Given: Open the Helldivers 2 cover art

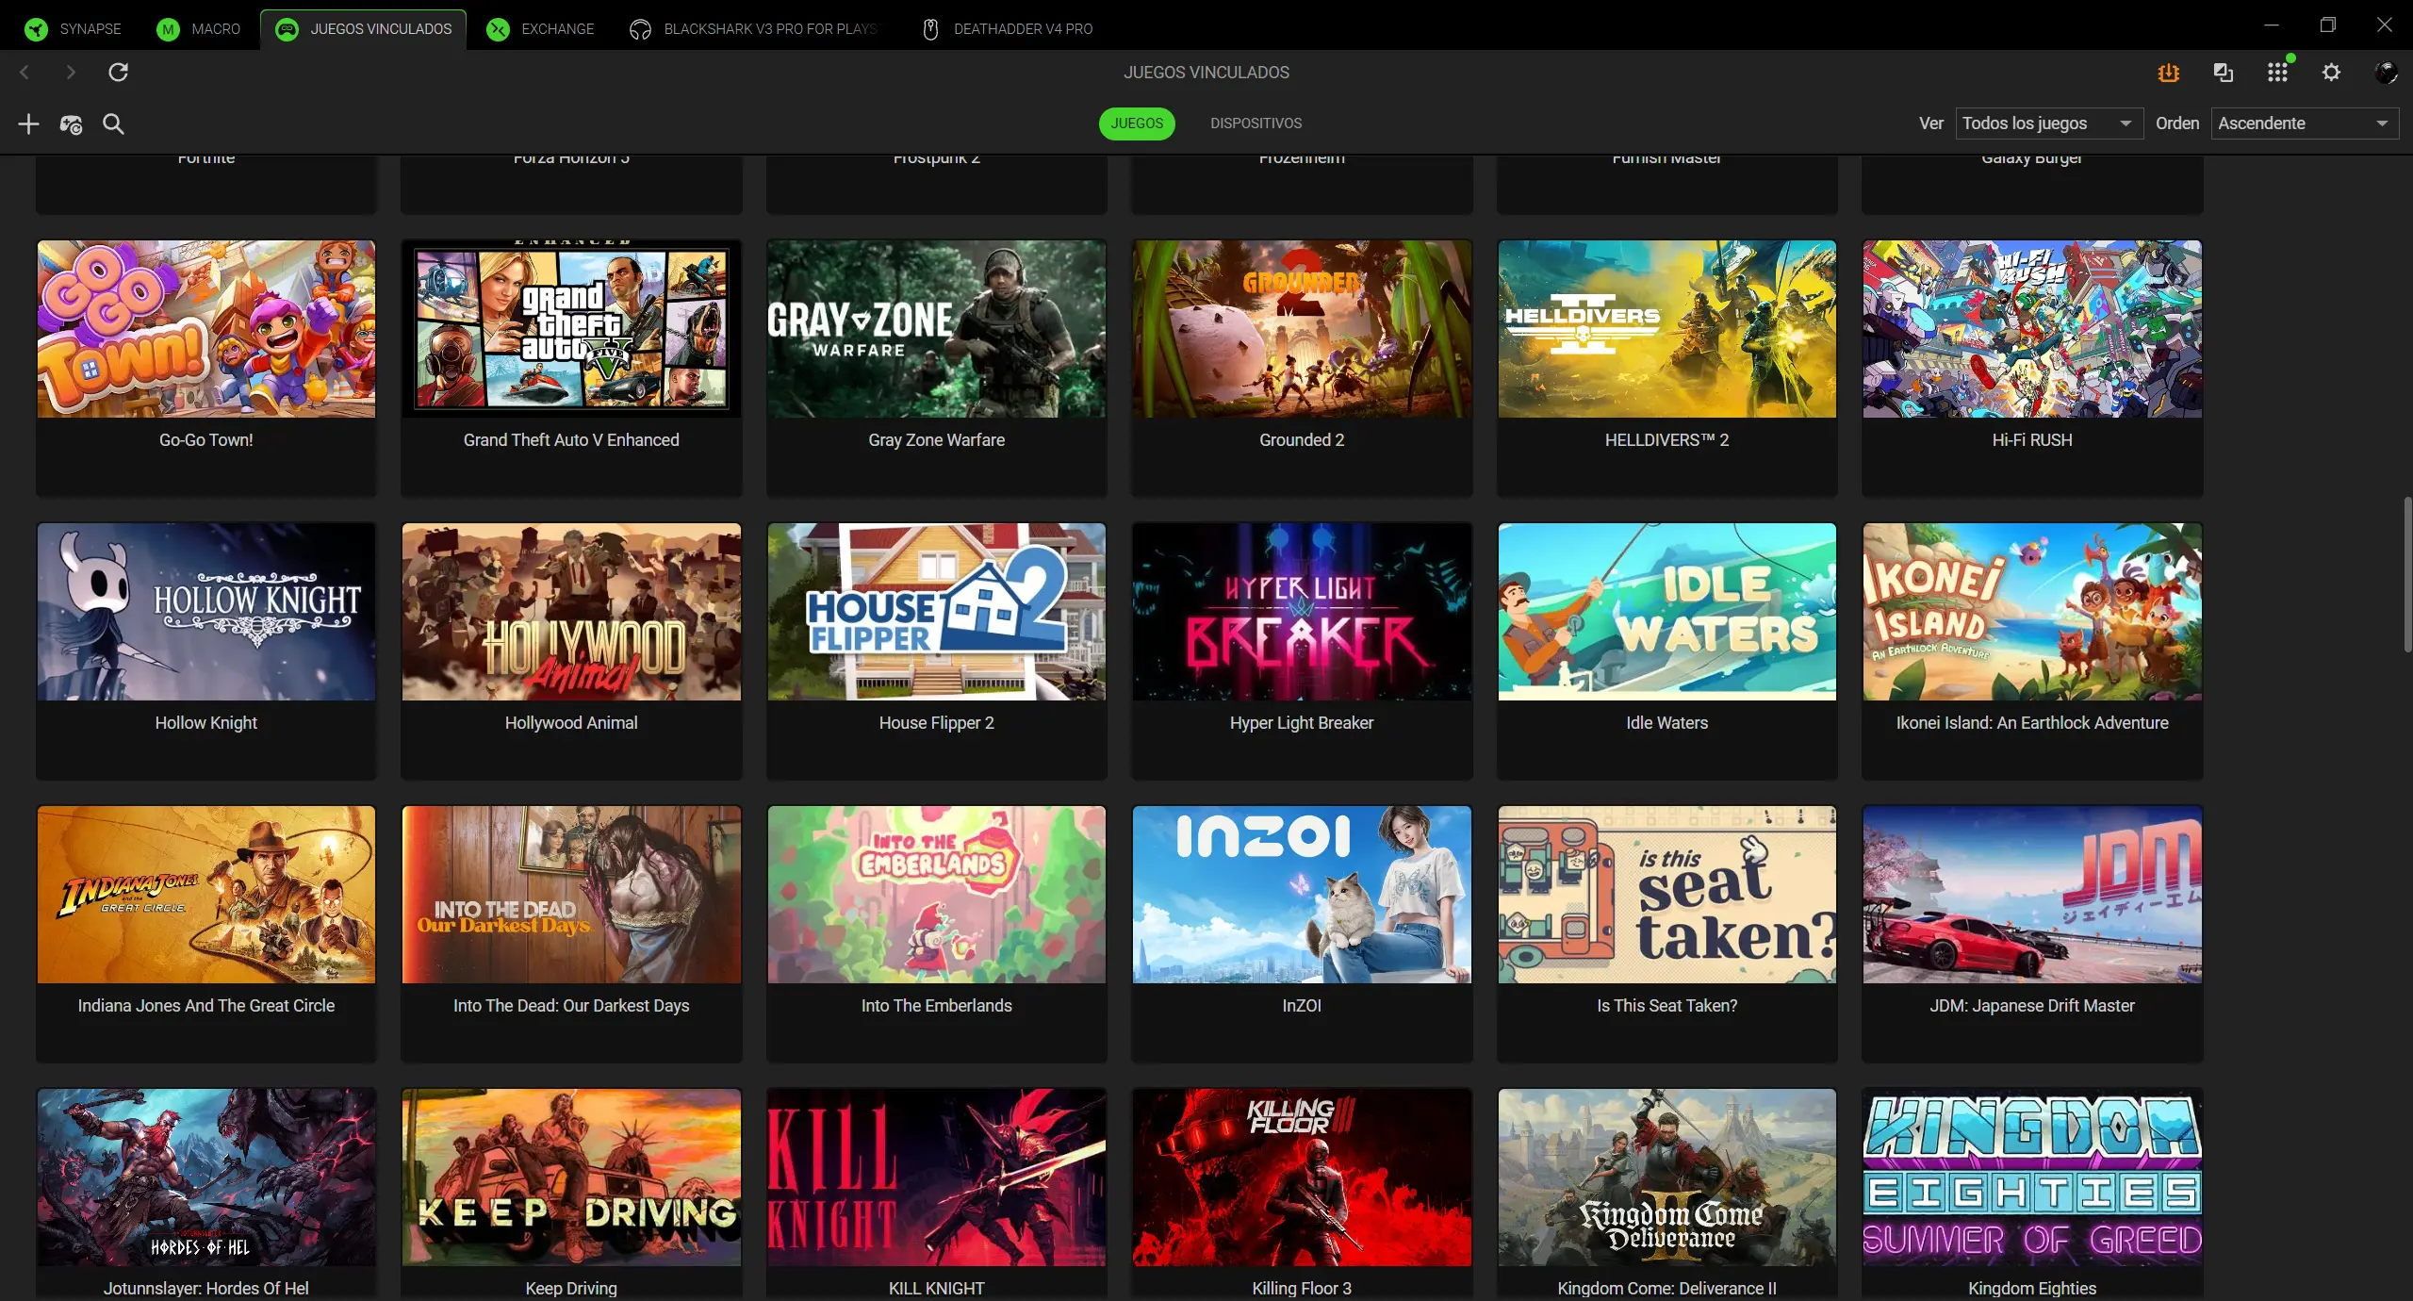Looking at the screenshot, I should click(1667, 329).
